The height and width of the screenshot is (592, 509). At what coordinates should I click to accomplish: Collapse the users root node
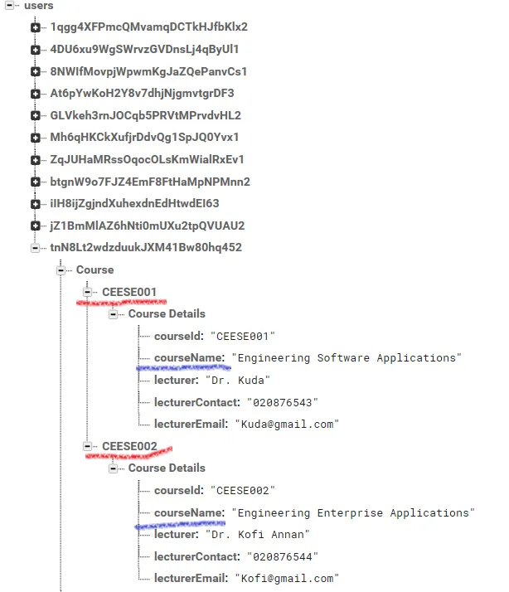pos(9,5)
